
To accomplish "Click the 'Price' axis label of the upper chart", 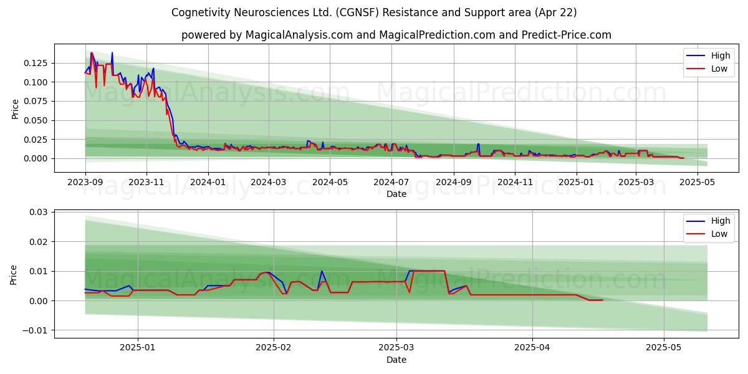I will point(15,108).
